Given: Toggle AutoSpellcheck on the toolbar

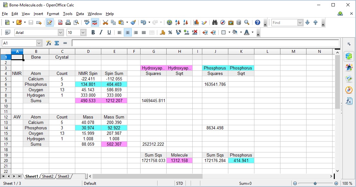Looking at the screenshot, I should coord(95,22).
